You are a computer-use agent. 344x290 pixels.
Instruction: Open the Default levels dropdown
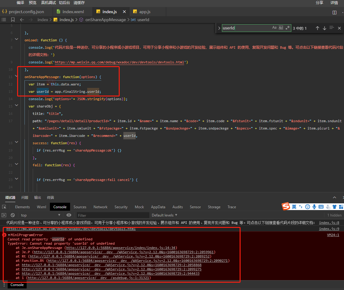(x=165, y=215)
